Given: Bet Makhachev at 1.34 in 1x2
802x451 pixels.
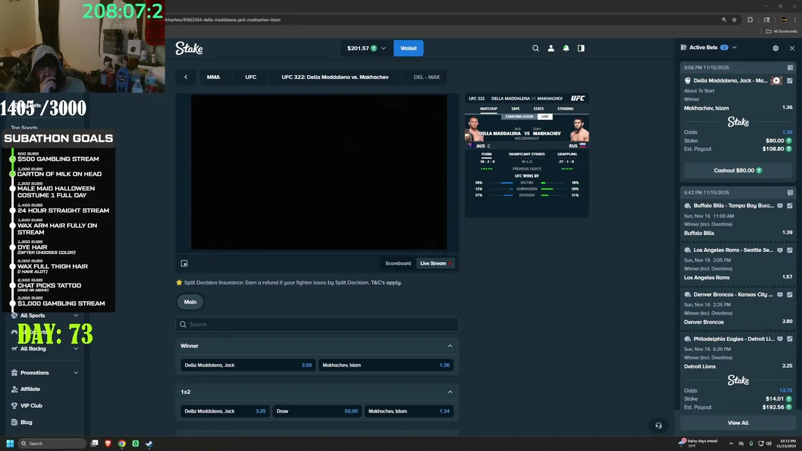Looking at the screenshot, I should pyautogui.click(x=409, y=412).
